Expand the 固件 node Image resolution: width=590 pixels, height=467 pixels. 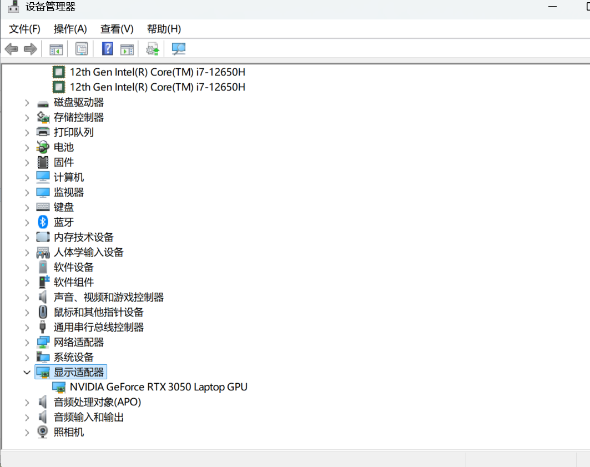pyautogui.click(x=27, y=163)
